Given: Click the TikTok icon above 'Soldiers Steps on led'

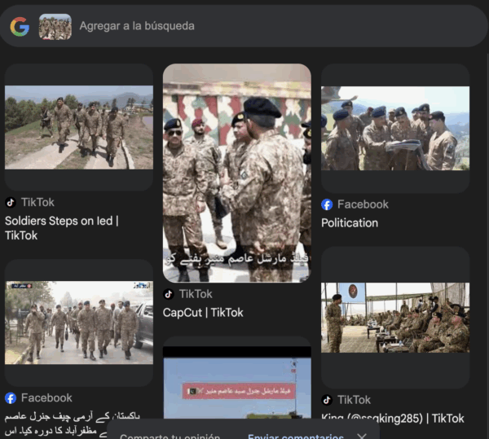Looking at the screenshot, I should click(11, 203).
